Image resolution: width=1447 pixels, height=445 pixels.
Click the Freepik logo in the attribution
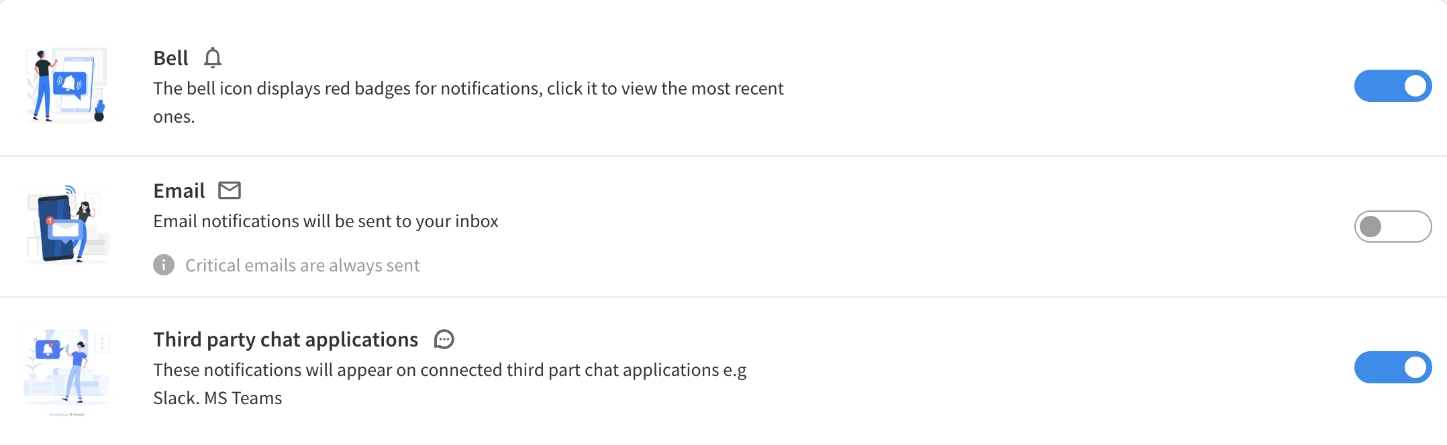(72, 414)
